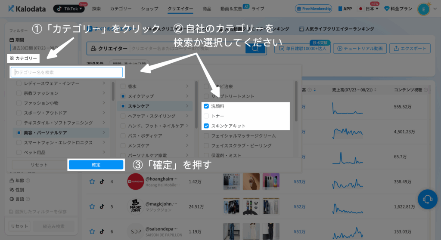Image resolution: width=441 pixels, height=240 pixels.
Task: Open the APP download link
Action: [345, 9]
